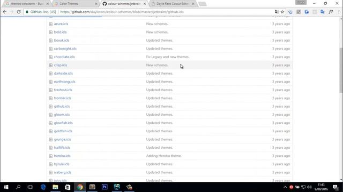Open the Chrome three-dot menu
The height and width of the screenshot is (192, 343).
[x=339, y=12]
